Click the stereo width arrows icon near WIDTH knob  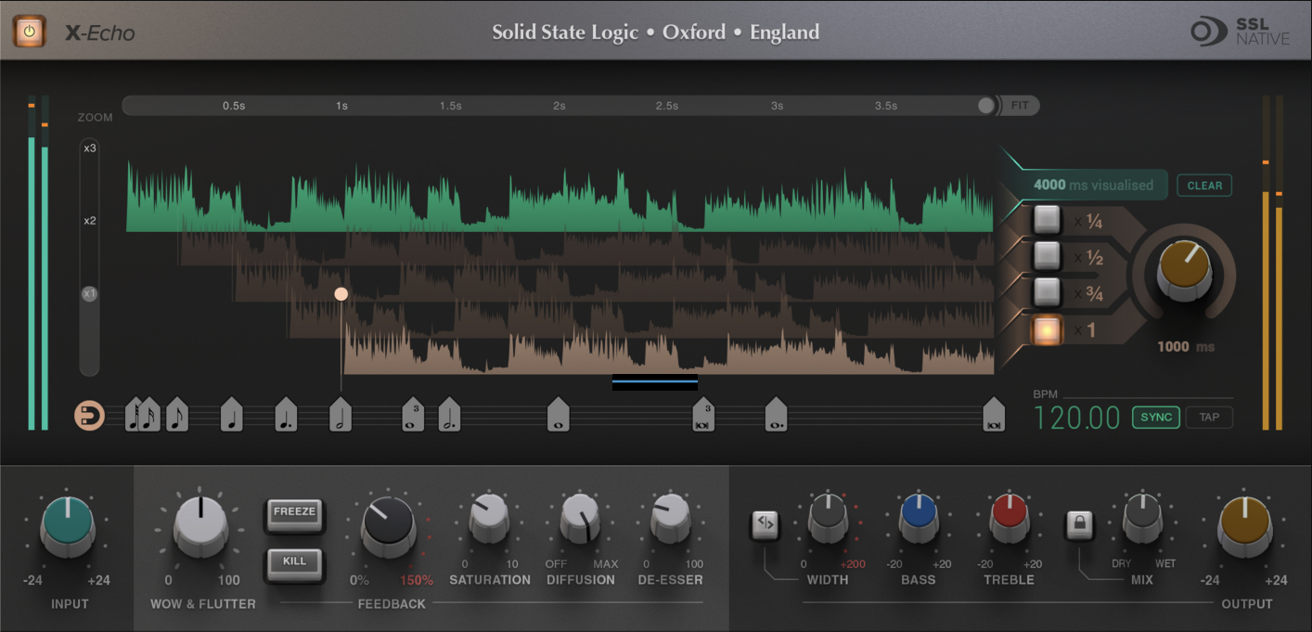[765, 525]
